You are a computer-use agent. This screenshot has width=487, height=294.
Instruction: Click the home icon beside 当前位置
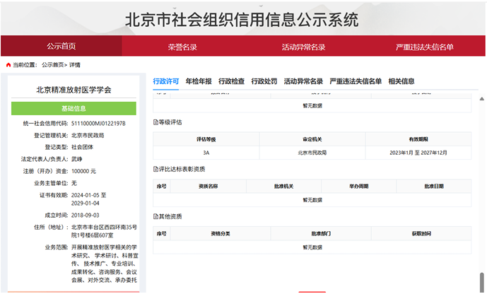click(8, 64)
